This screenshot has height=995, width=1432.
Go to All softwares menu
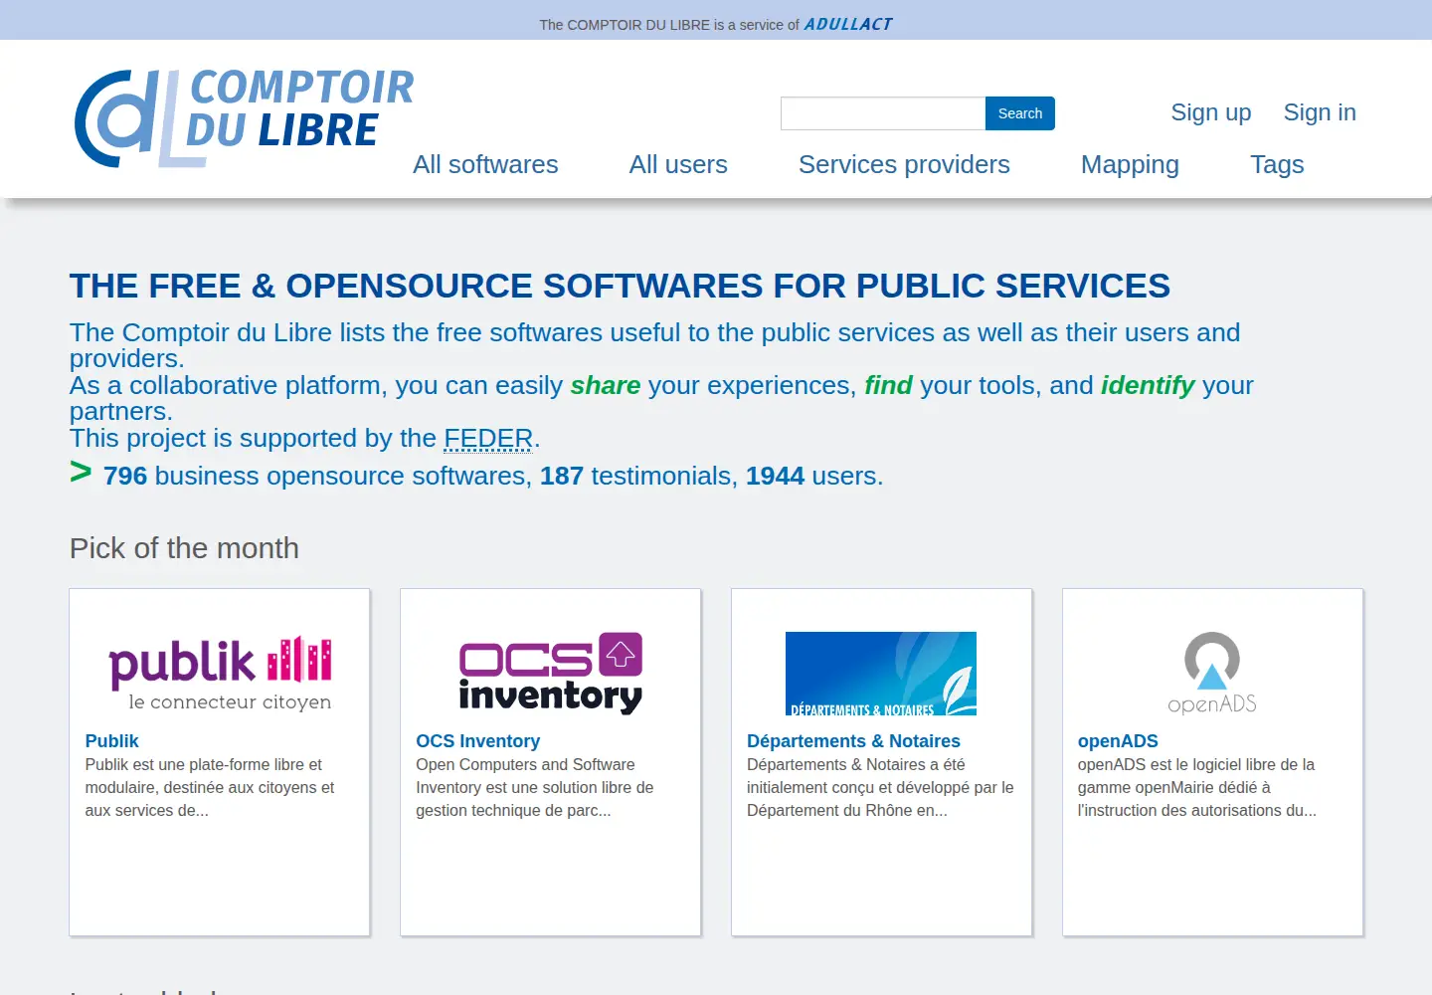485,164
